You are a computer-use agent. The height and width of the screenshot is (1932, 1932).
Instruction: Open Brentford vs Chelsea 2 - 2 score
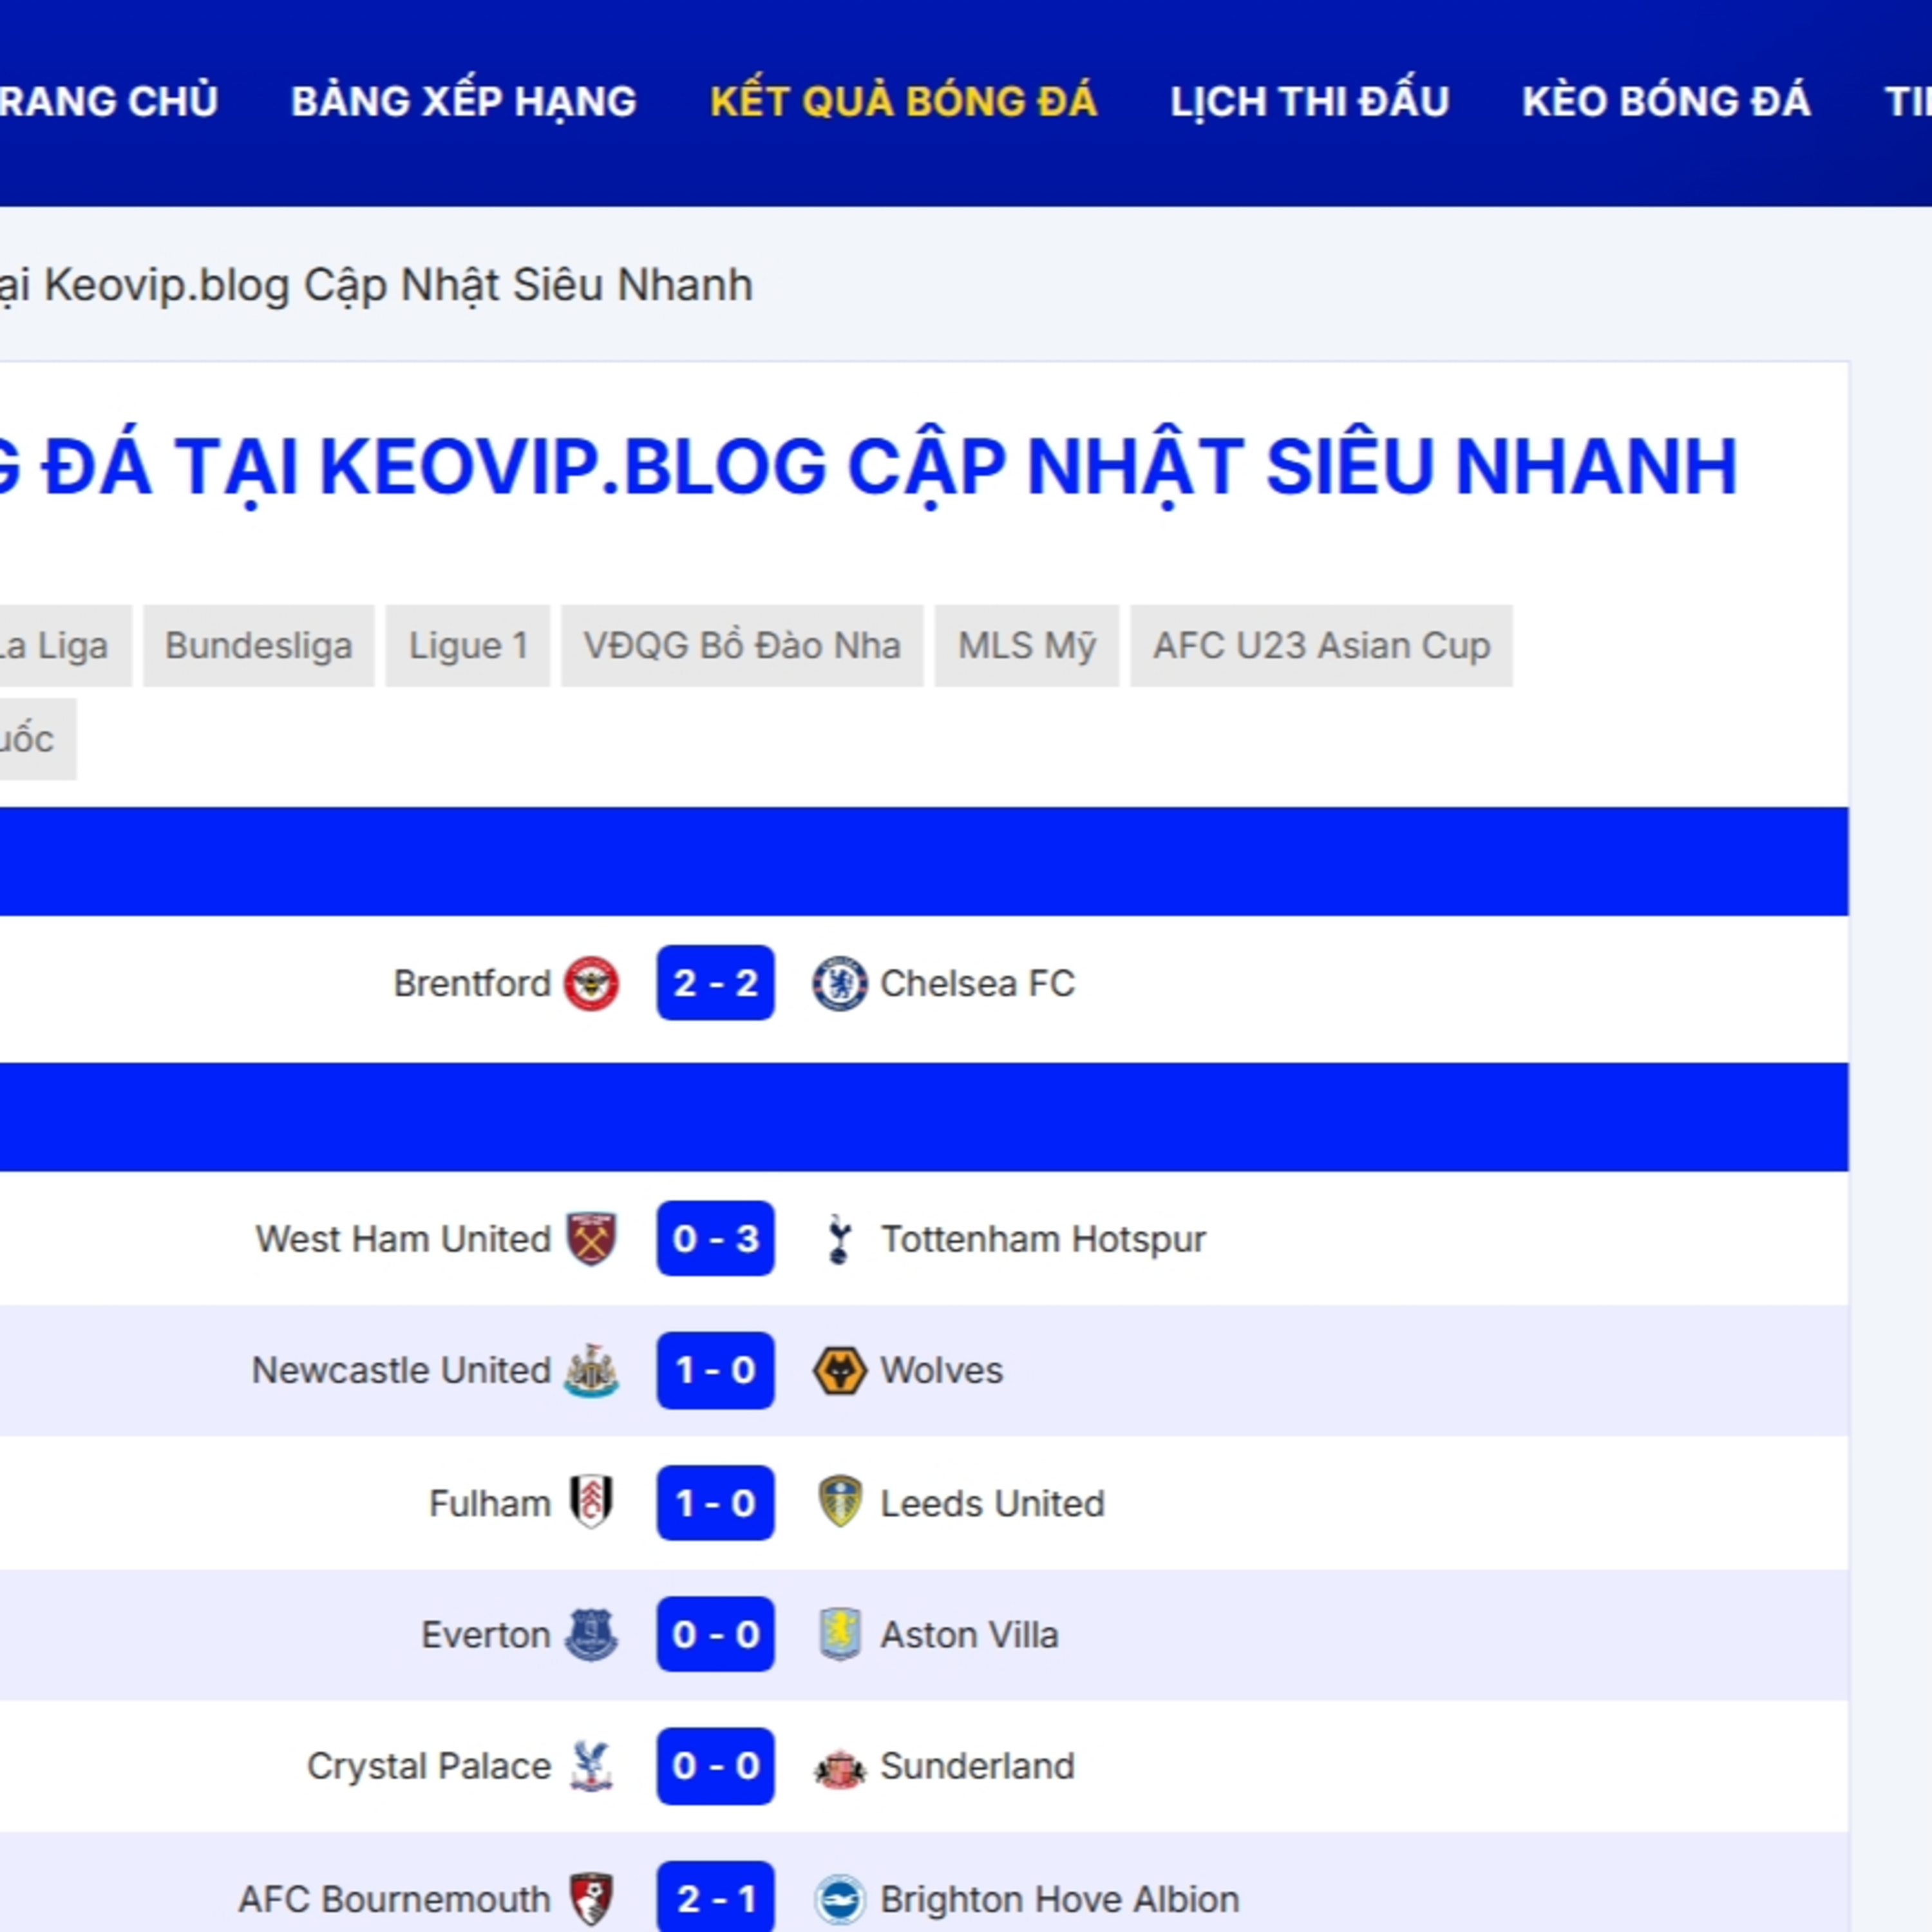715,983
